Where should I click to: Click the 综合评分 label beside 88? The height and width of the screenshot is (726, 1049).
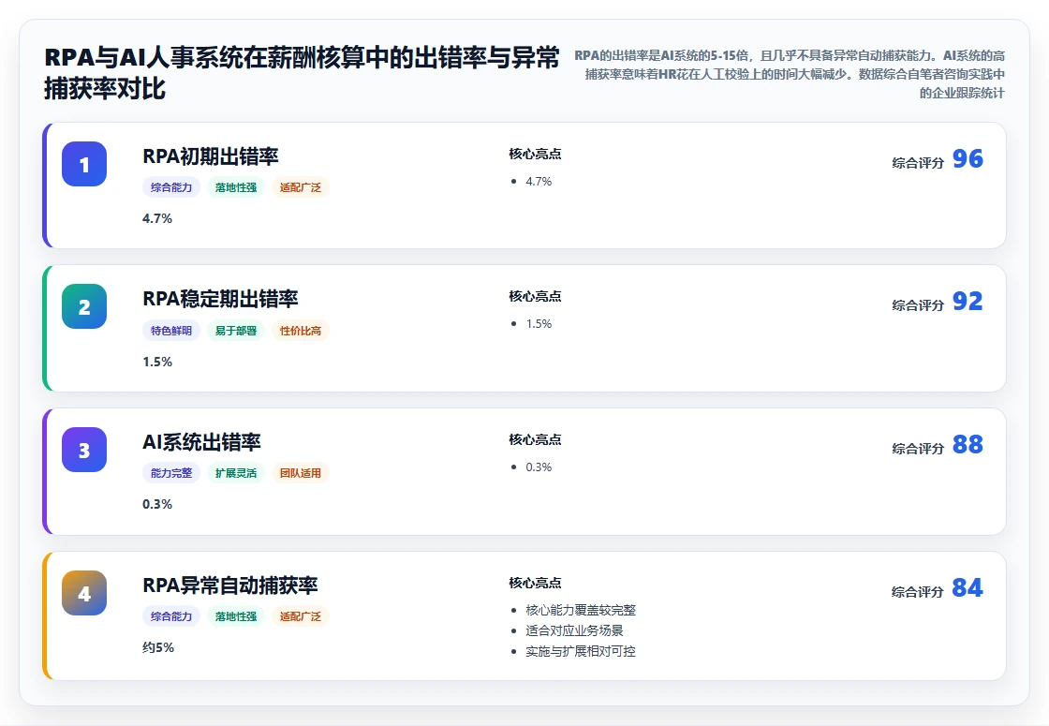[x=918, y=449]
